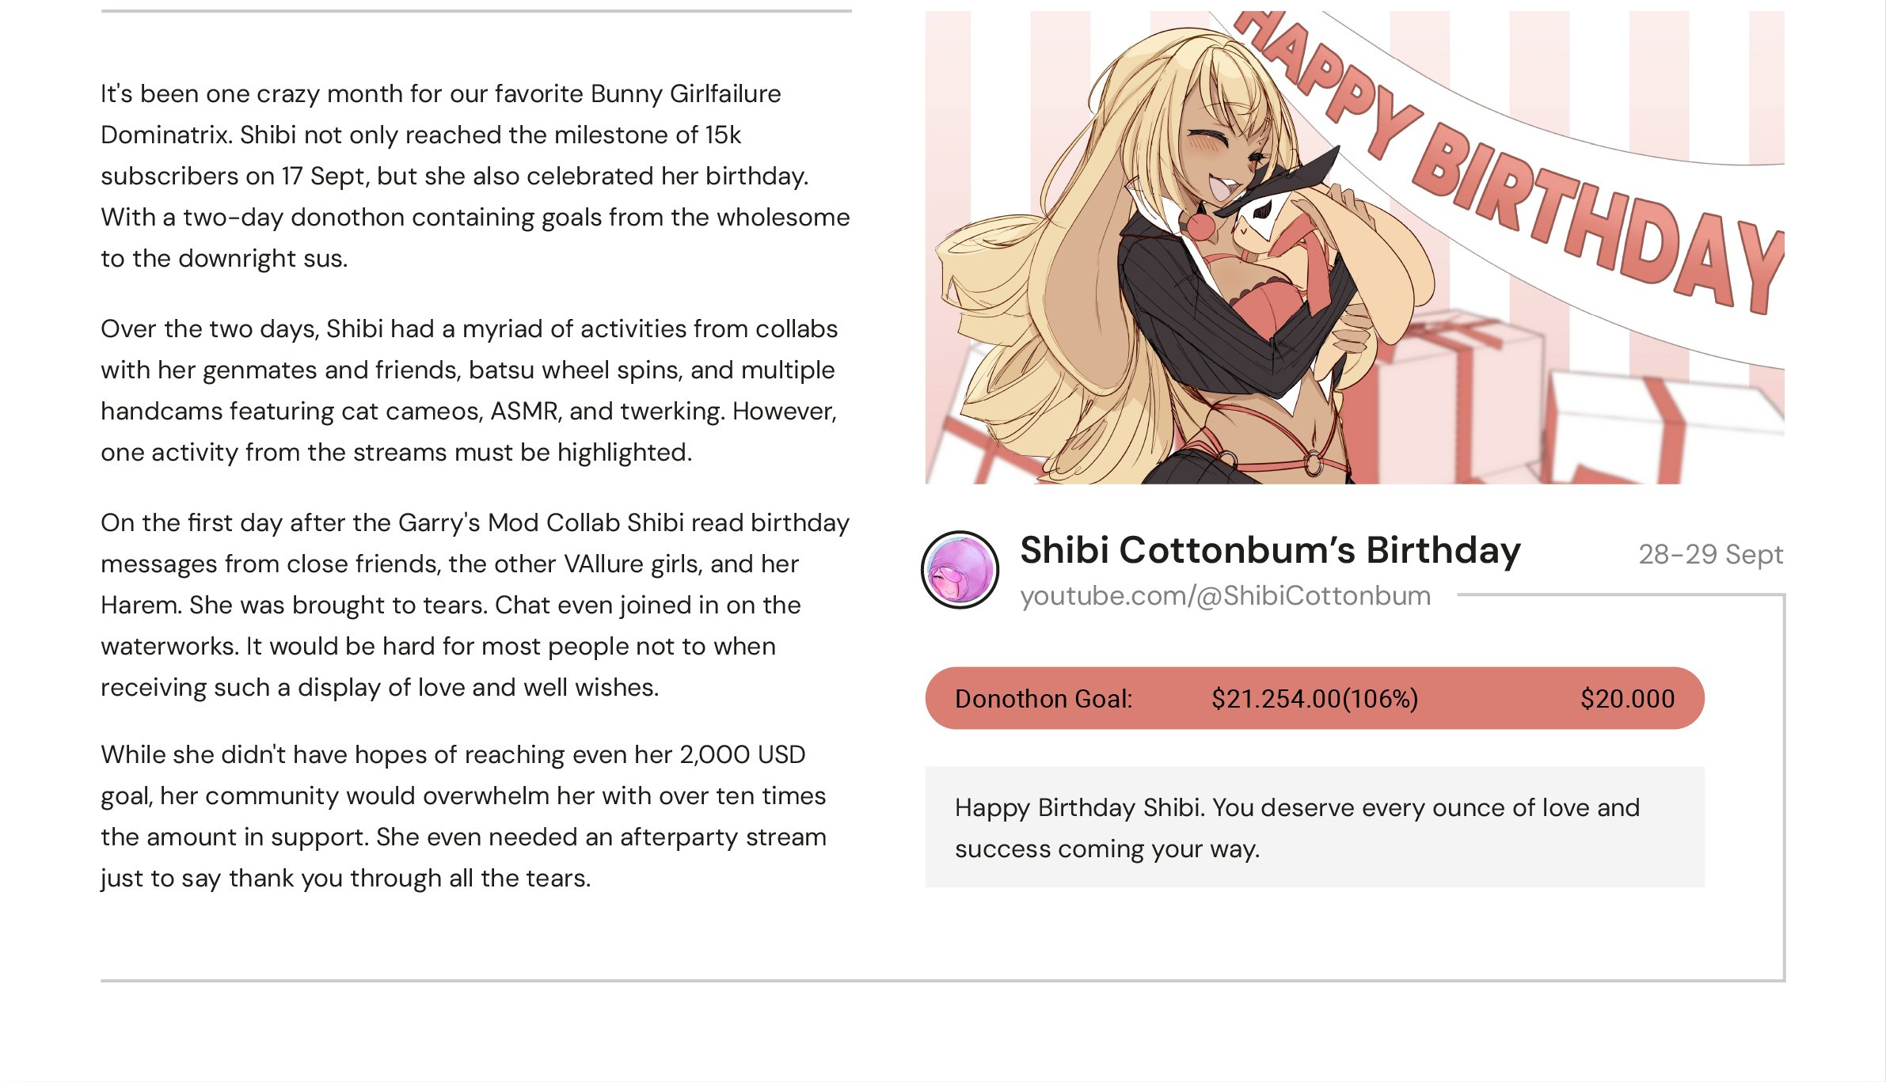Click the Shibi Cottonbum's Birthday heading
Screen dimensions: 1886x1082
coord(1270,550)
